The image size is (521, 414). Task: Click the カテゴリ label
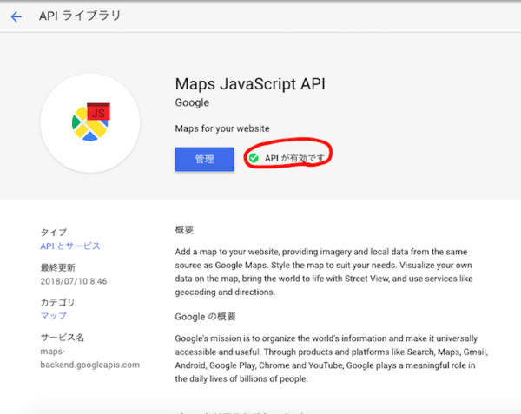58,302
